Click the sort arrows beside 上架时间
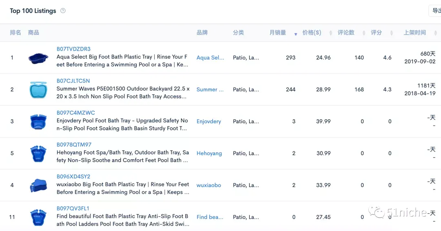Screen dimensions: 441x231 [436, 33]
